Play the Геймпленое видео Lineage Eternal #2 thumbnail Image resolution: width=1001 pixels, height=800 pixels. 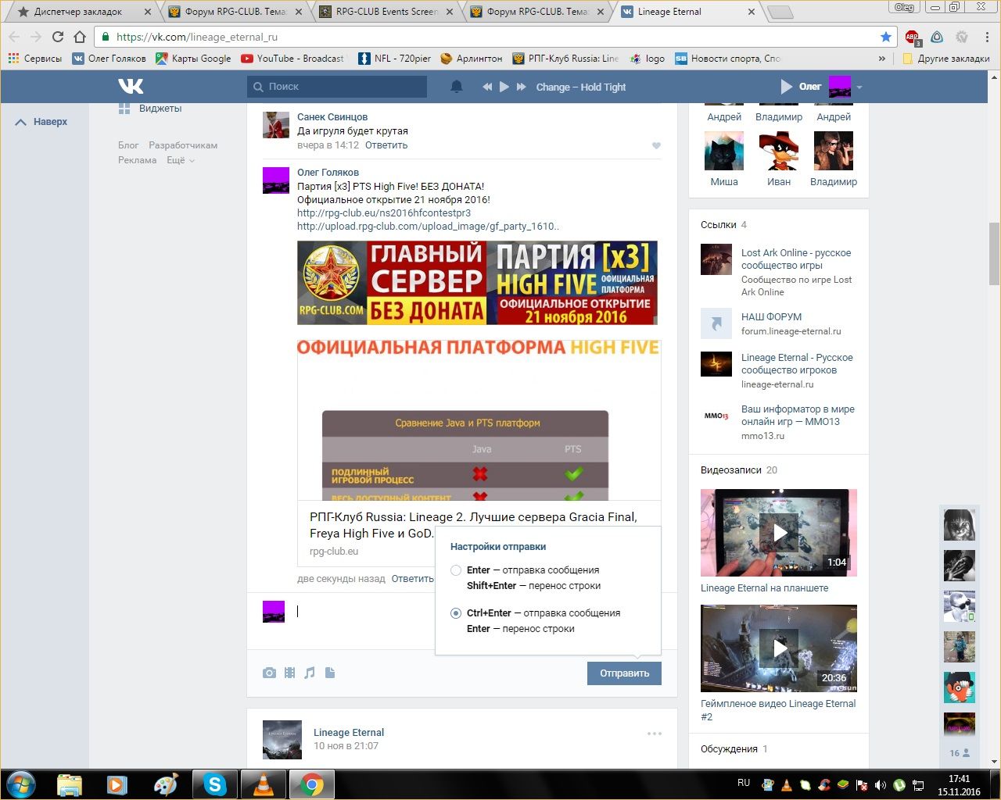pyautogui.click(x=779, y=648)
